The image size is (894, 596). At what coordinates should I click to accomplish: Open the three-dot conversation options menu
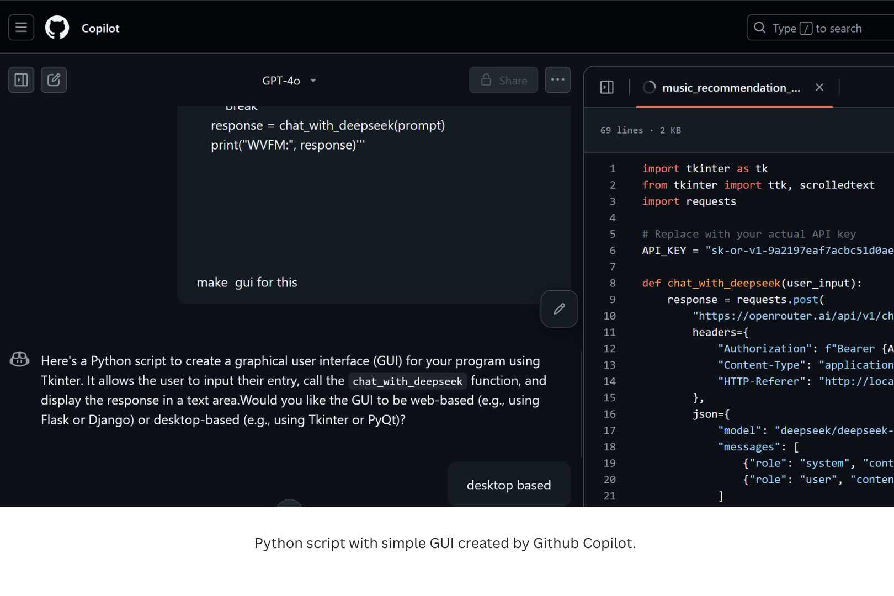pyautogui.click(x=557, y=80)
